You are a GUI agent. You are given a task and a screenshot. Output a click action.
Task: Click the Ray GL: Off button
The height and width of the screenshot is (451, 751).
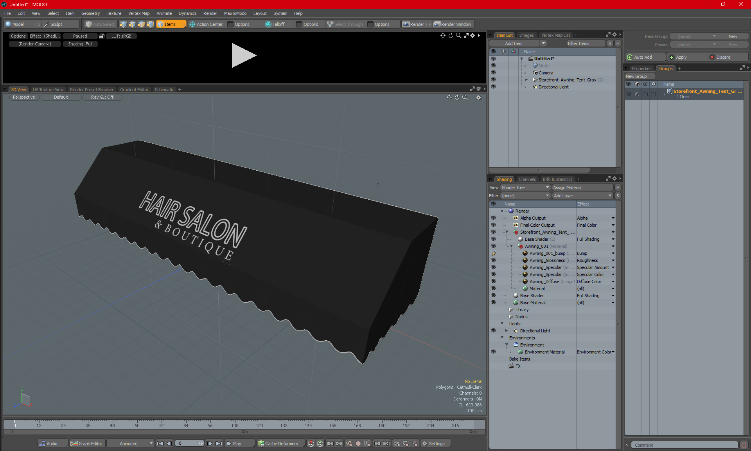tap(102, 97)
